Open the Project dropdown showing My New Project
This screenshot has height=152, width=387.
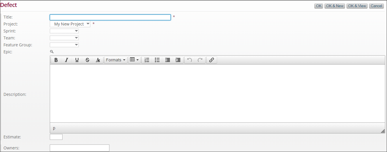tap(70, 24)
